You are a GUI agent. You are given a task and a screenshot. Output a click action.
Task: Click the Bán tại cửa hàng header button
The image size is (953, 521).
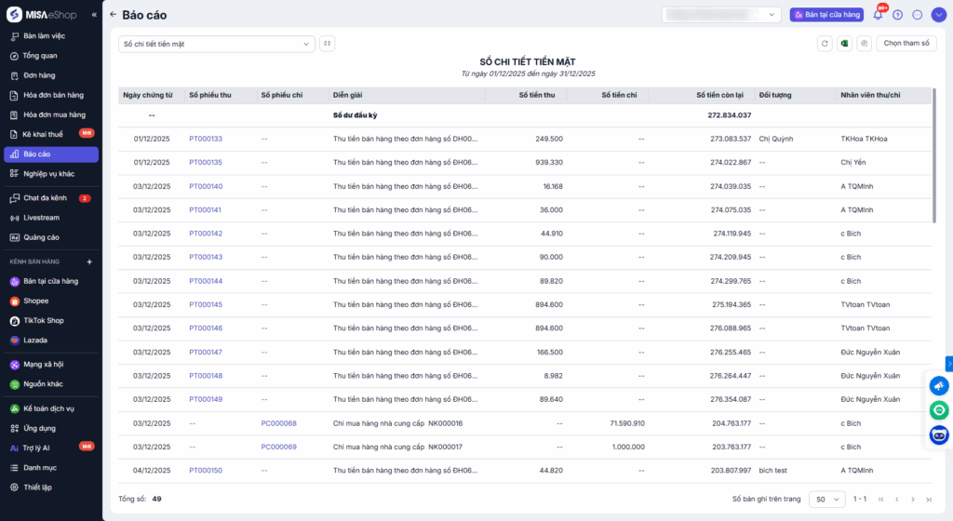[x=826, y=15]
